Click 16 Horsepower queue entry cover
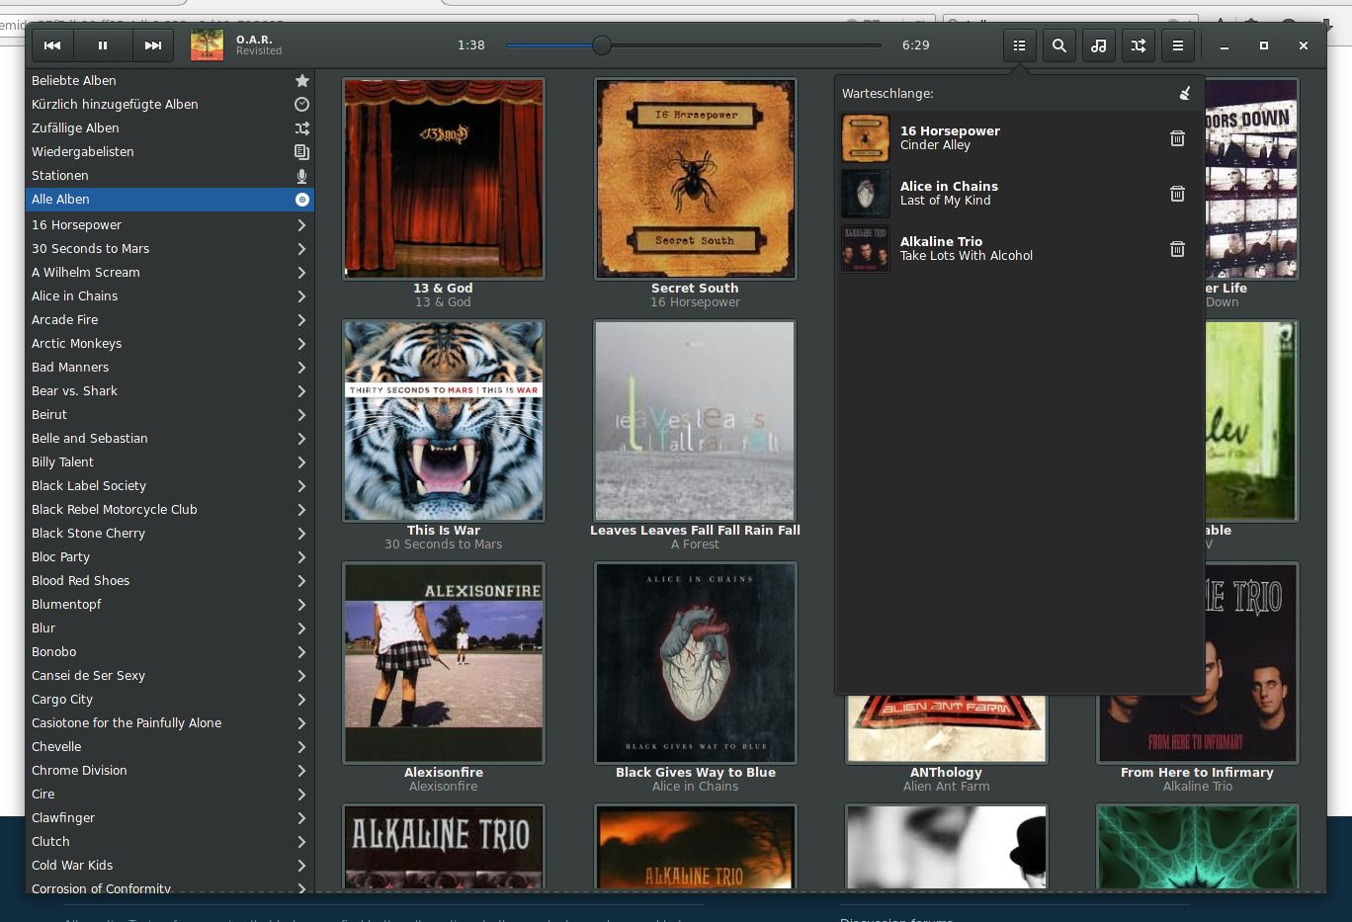The height and width of the screenshot is (922, 1352). 866,138
